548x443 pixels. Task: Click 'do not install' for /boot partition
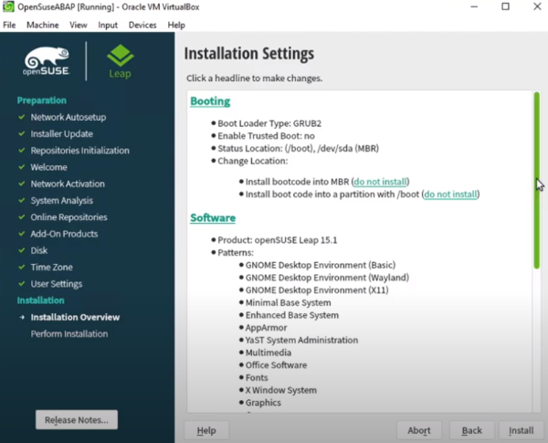coord(450,195)
